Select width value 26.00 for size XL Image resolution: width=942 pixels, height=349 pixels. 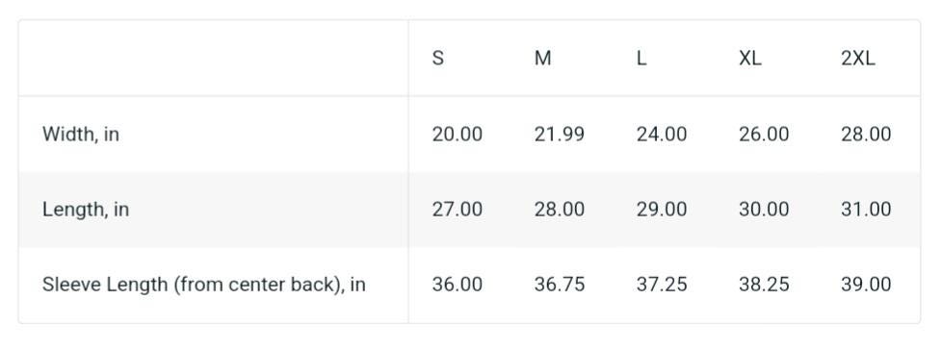tap(764, 135)
